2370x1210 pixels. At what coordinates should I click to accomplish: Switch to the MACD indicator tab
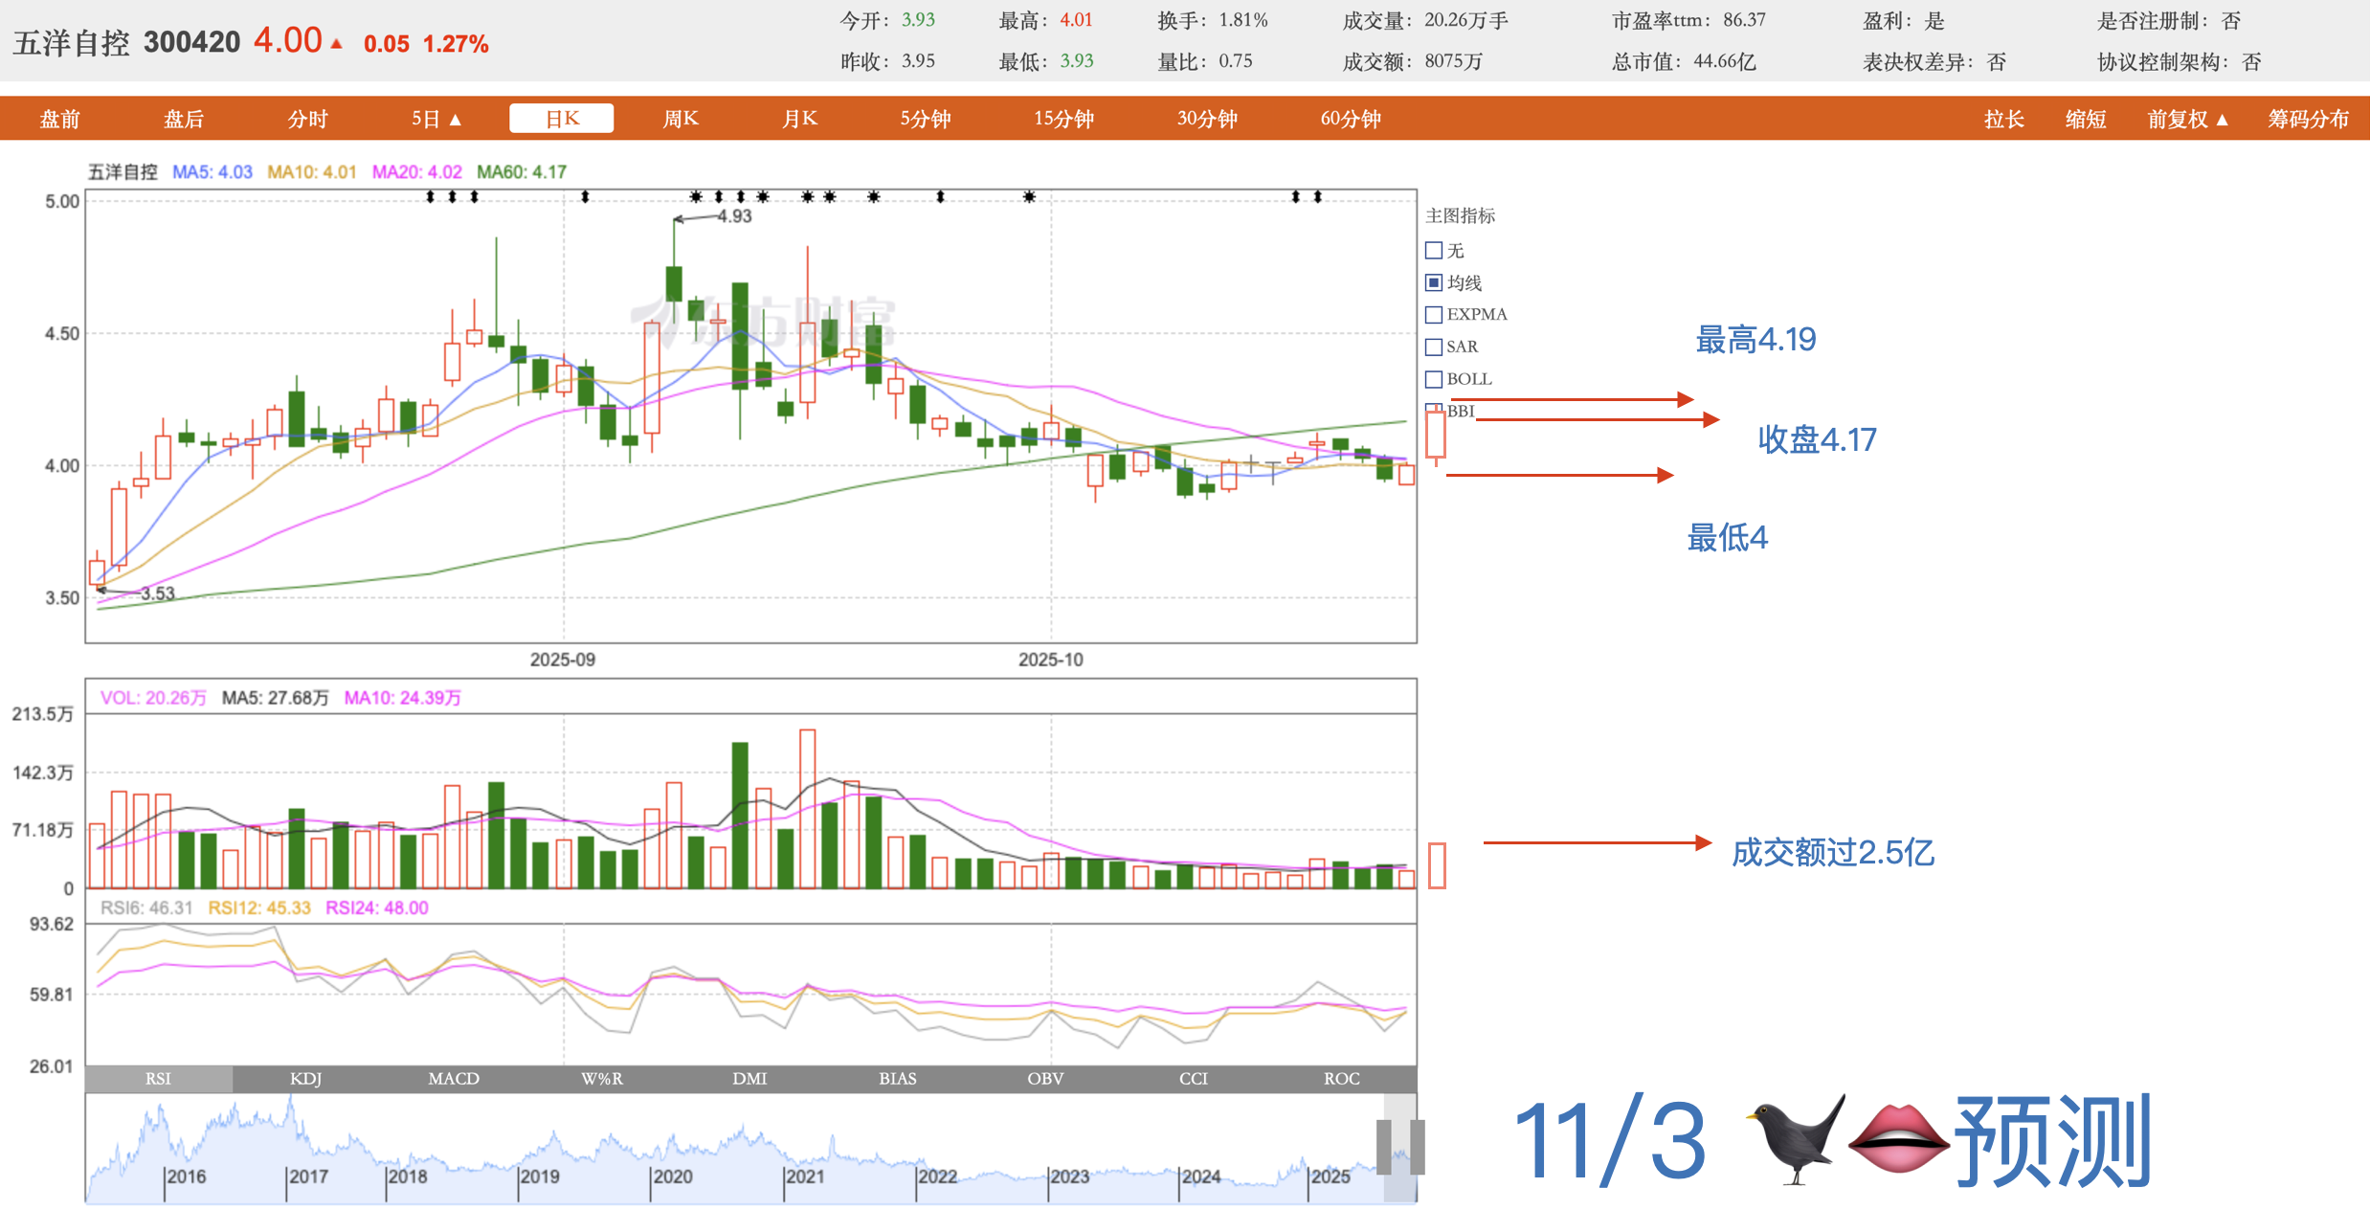pyautogui.click(x=454, y=1078)
